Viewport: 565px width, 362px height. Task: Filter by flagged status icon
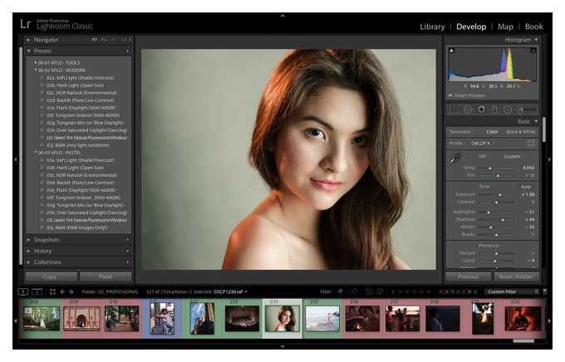(x=340, y=291)
